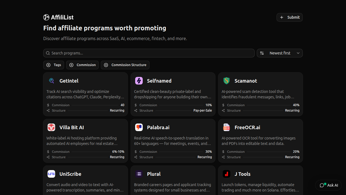The width and height of the screenshot is (346, 195).
Task: Expand the sort dropdown chevron
Action: pyautogui.click(x=298, y=53)
